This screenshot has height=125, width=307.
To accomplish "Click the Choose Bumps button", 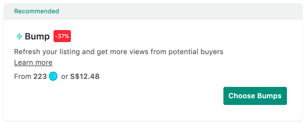I will point(255,96).
